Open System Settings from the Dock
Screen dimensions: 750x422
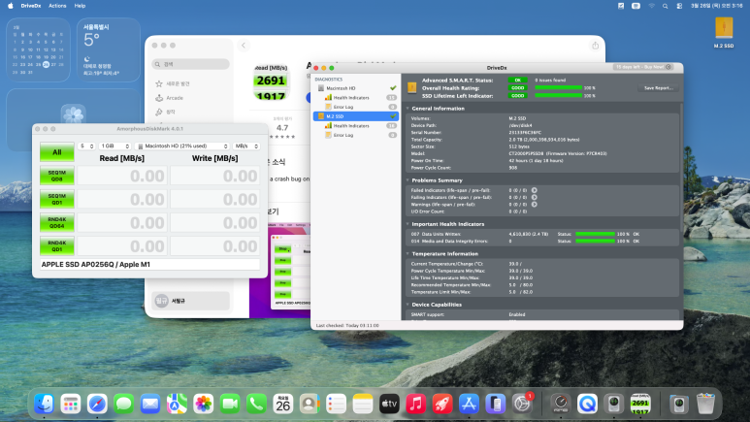point(522,404)
